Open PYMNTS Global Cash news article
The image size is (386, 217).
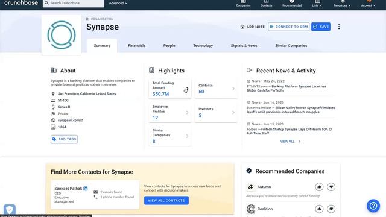(286, 89)
